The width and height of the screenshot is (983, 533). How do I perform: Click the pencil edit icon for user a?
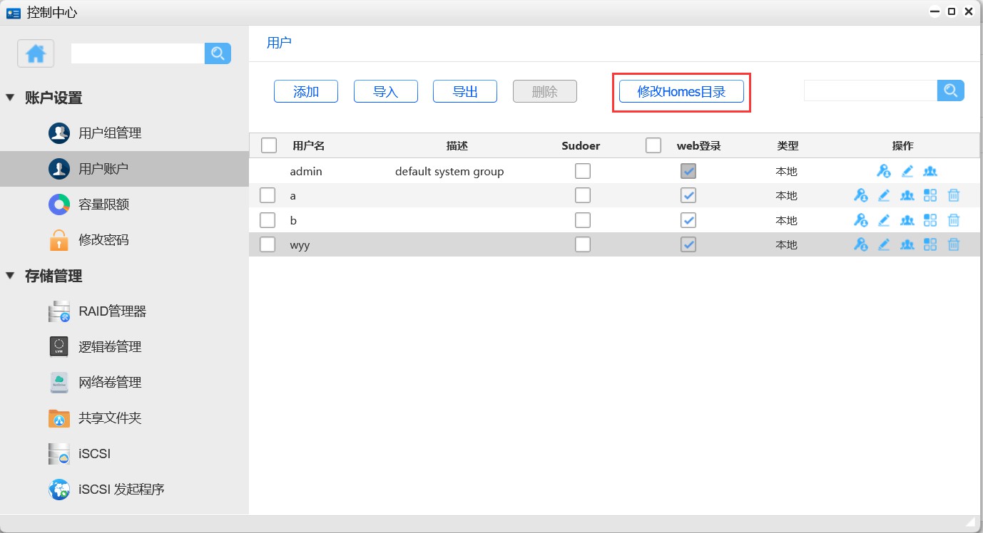coord(884,195)
